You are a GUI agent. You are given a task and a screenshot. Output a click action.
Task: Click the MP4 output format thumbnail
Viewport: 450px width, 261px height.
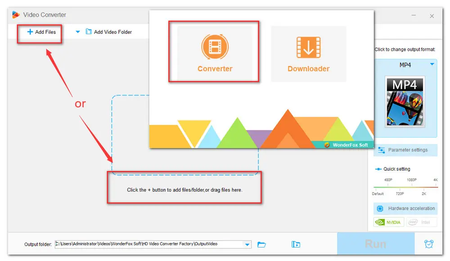point(405,102)
